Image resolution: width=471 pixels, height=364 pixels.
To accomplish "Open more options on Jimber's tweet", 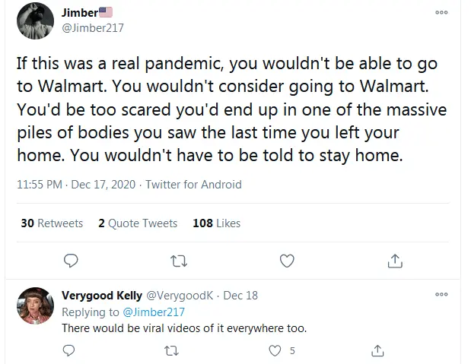I will point(441,13).
